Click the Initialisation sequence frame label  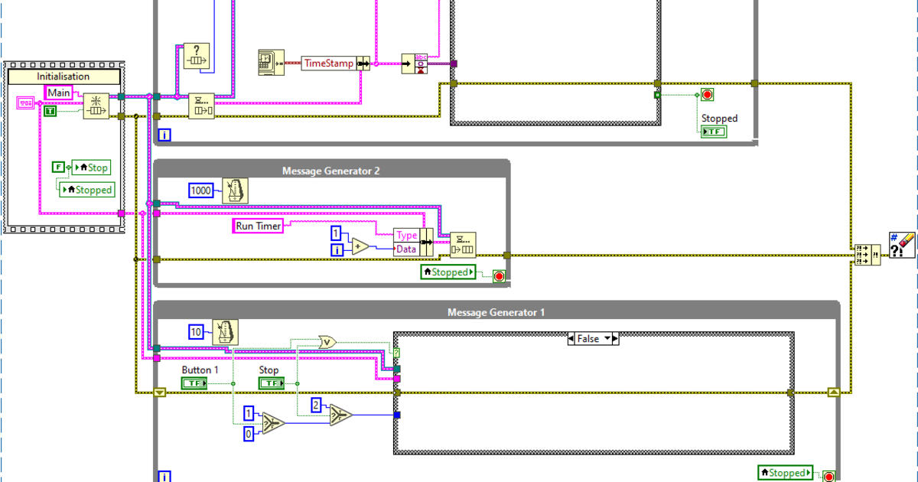(63, 77)
